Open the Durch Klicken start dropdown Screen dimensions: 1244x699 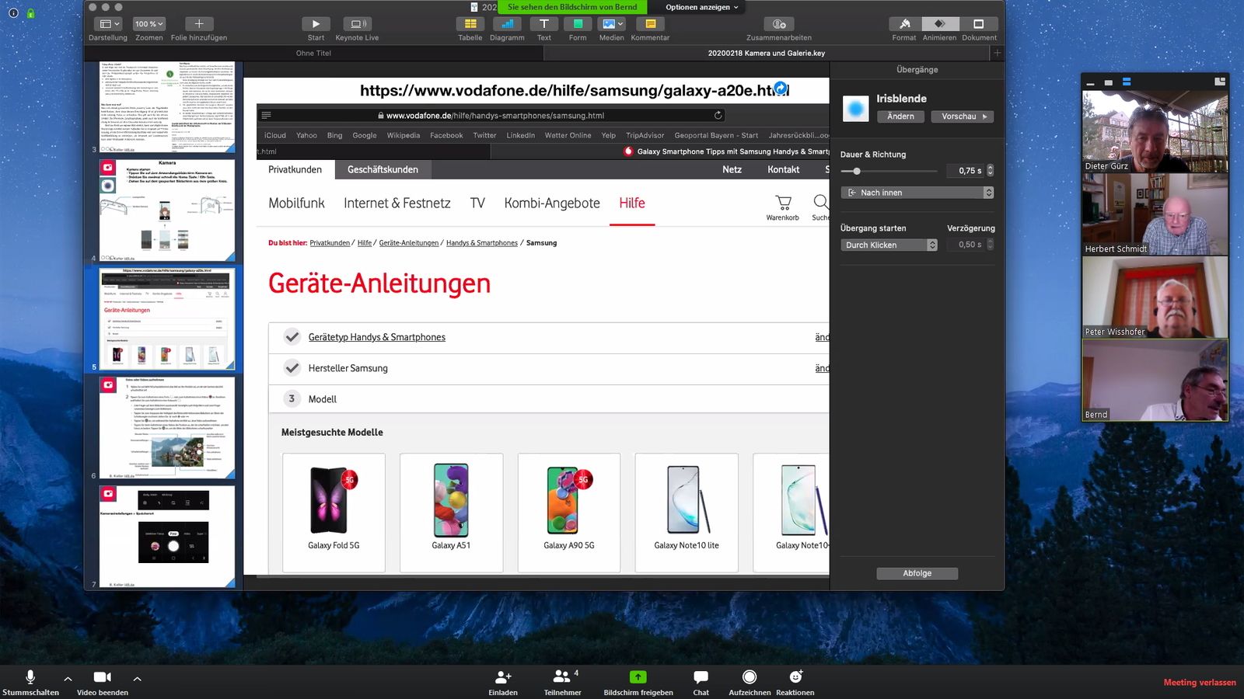[889, 245]
